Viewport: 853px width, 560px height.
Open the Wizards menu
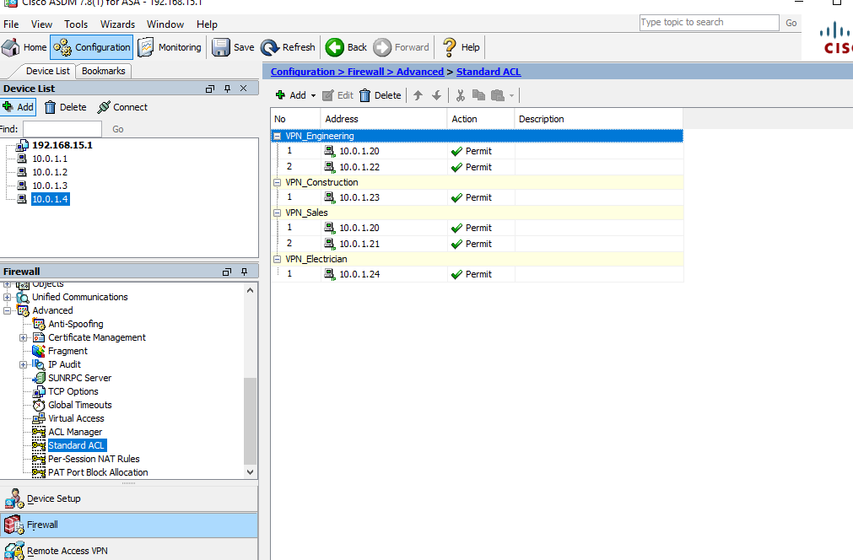pyautogui.click(x=117, y=24)
